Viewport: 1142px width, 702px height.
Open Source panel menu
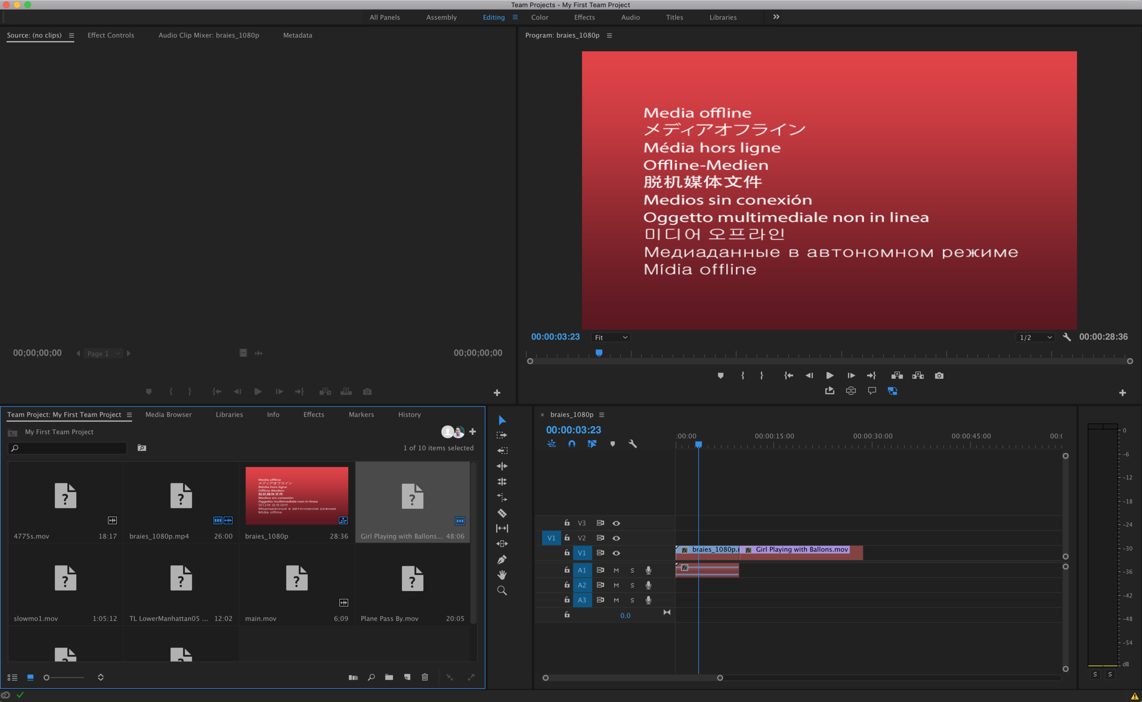point(72,35)
